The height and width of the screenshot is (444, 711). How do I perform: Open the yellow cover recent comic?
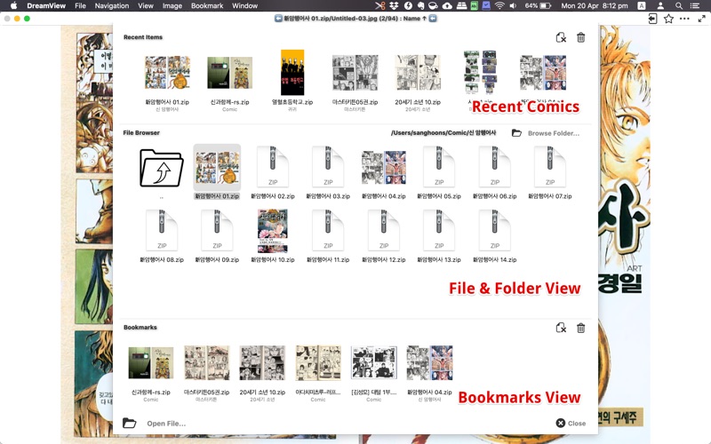pyautogui.click(x=292, y=73)
